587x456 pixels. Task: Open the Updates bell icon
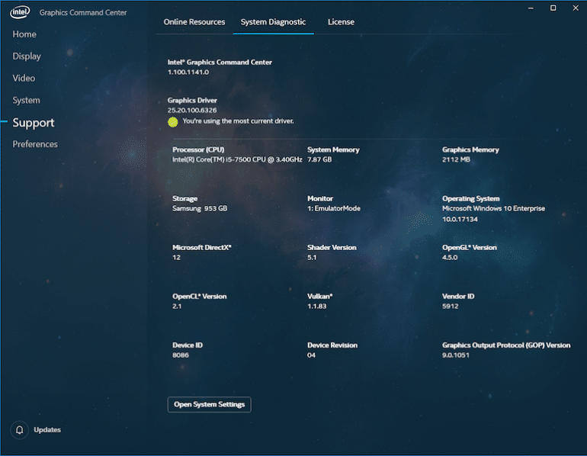(20, 430)
